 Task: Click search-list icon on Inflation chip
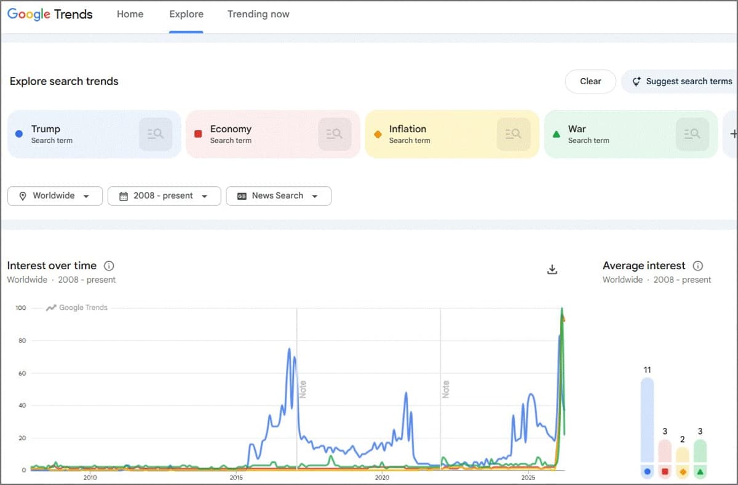[x=514, y=134]
